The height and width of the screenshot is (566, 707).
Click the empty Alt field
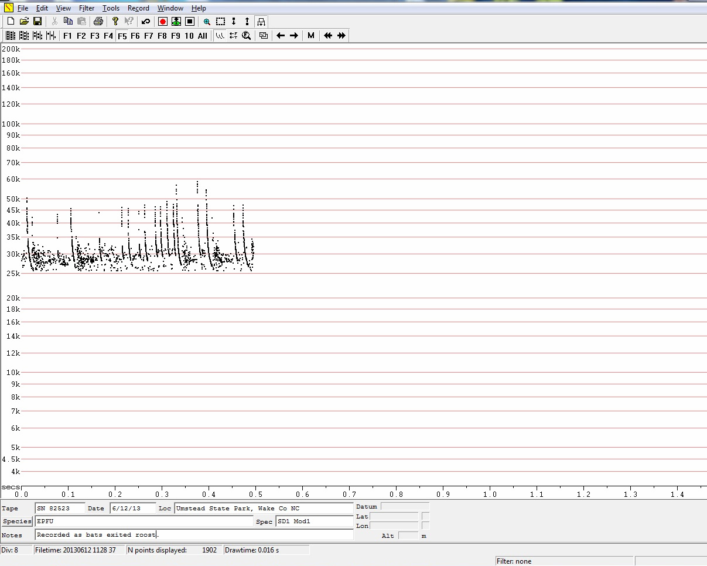408,536
